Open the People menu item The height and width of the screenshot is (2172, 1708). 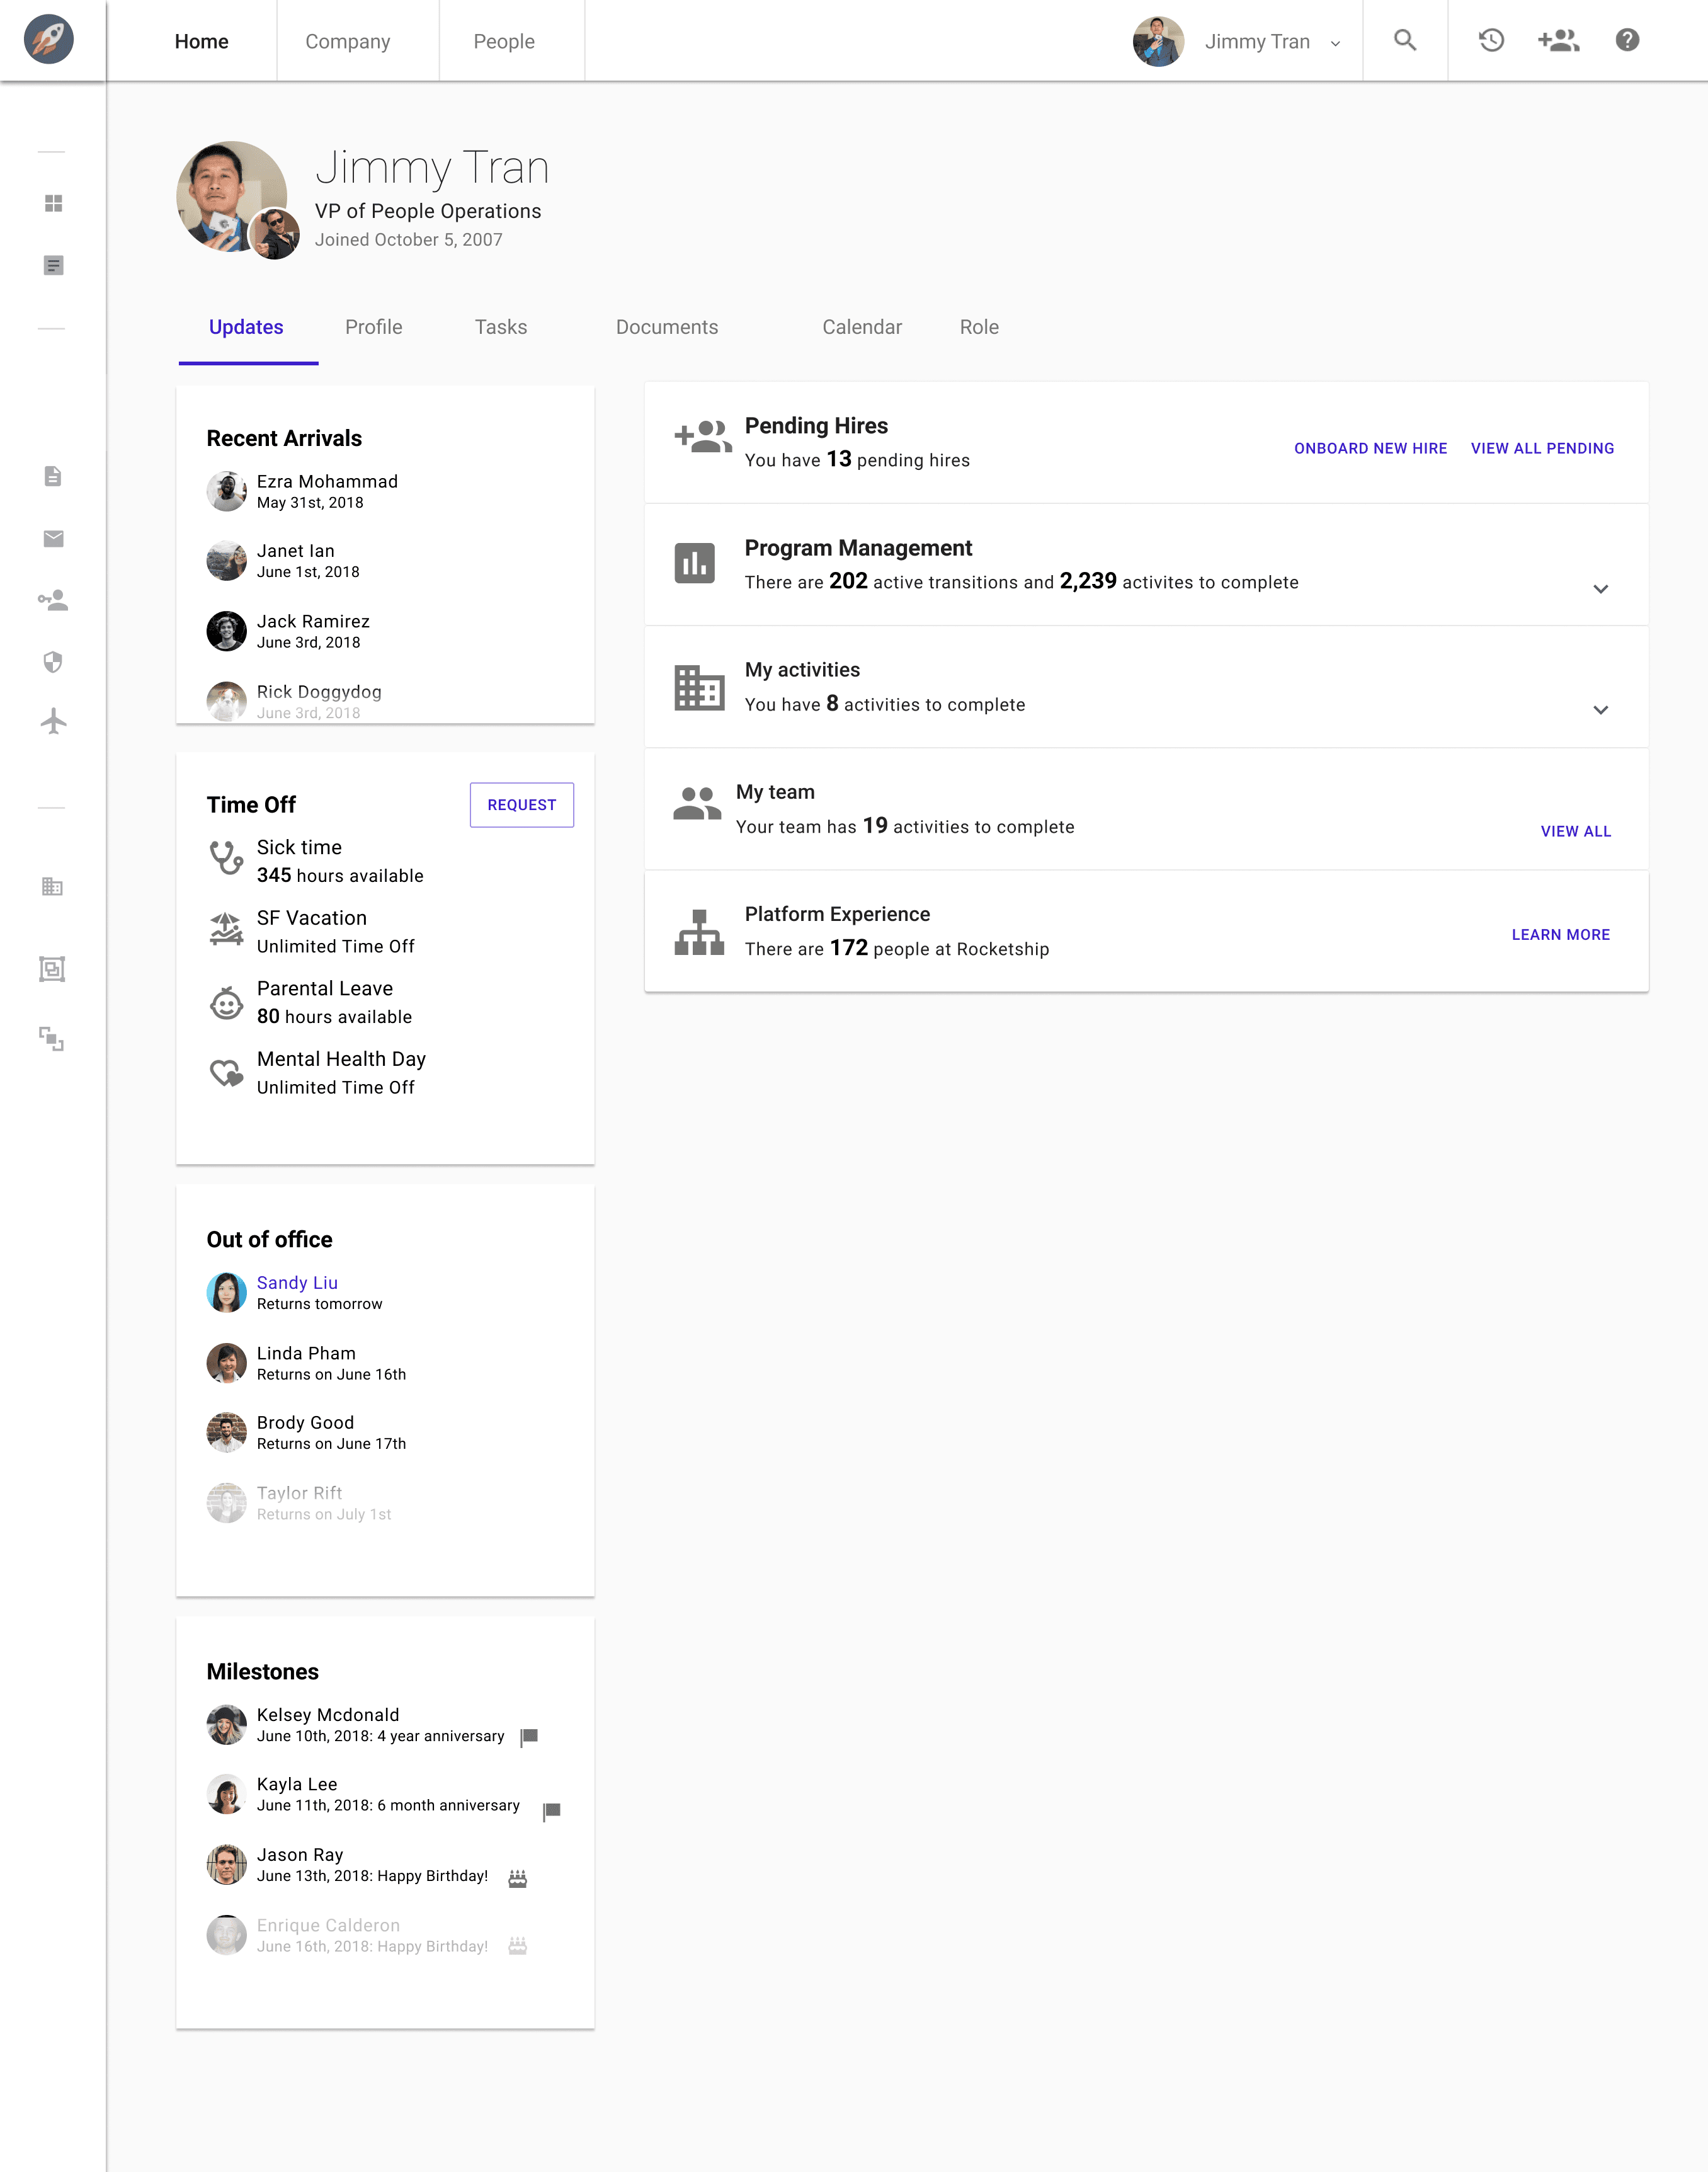tap(504, 41)
